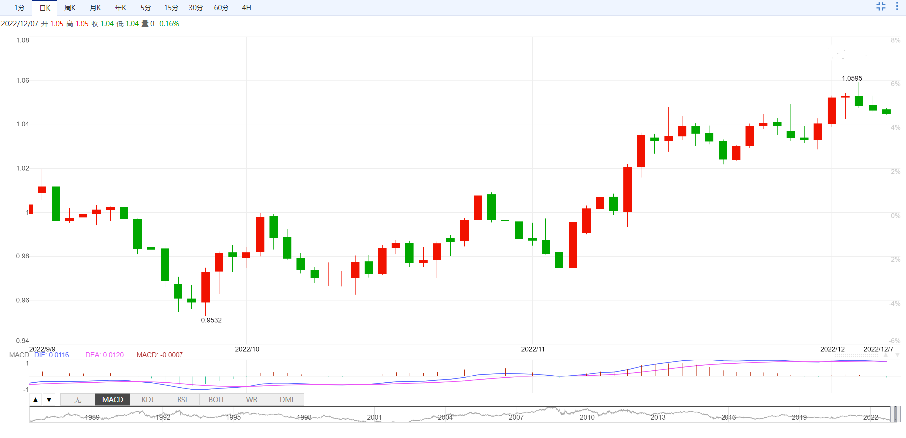Turn on the BOLL indicator
The image size is (906, 438).
(x=217, y=400)
